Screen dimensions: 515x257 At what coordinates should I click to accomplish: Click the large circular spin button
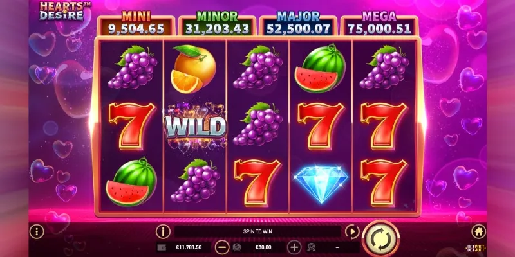pos(381,238)
